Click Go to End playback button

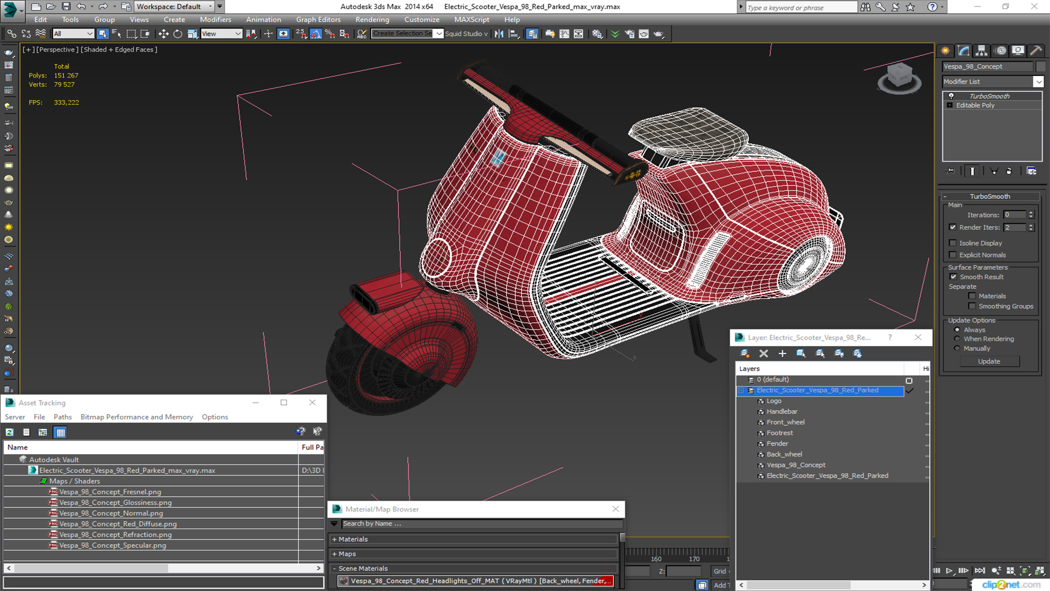[979, 571]
